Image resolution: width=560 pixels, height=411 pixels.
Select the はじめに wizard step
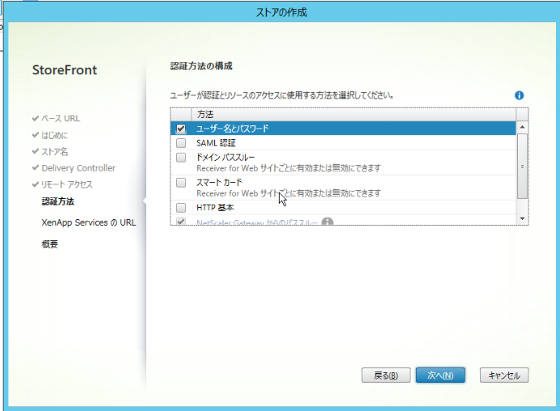point(55,135)
